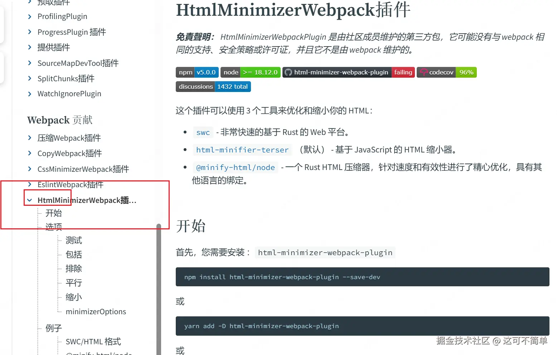Expand the EslintWebpack插件 chevron
This screenshot has width=557, height=355.
click(30, 184)
